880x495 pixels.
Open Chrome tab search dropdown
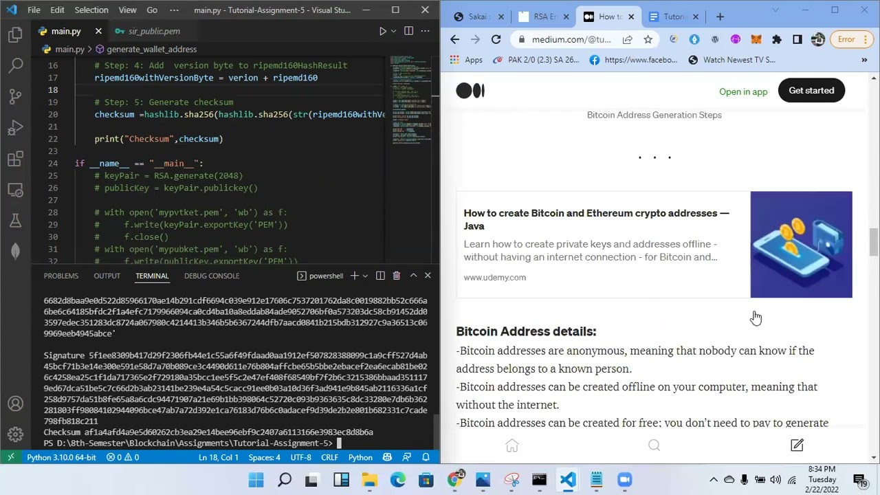click(x=775, y=10)
